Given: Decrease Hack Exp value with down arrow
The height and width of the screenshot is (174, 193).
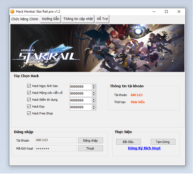Looking at the screenshot, I should point(94,109).
